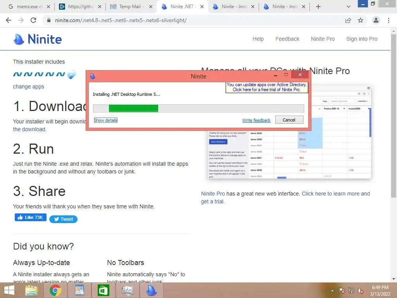Click the network tray icon
Screen dimensions: 397x298
[351, 291]
